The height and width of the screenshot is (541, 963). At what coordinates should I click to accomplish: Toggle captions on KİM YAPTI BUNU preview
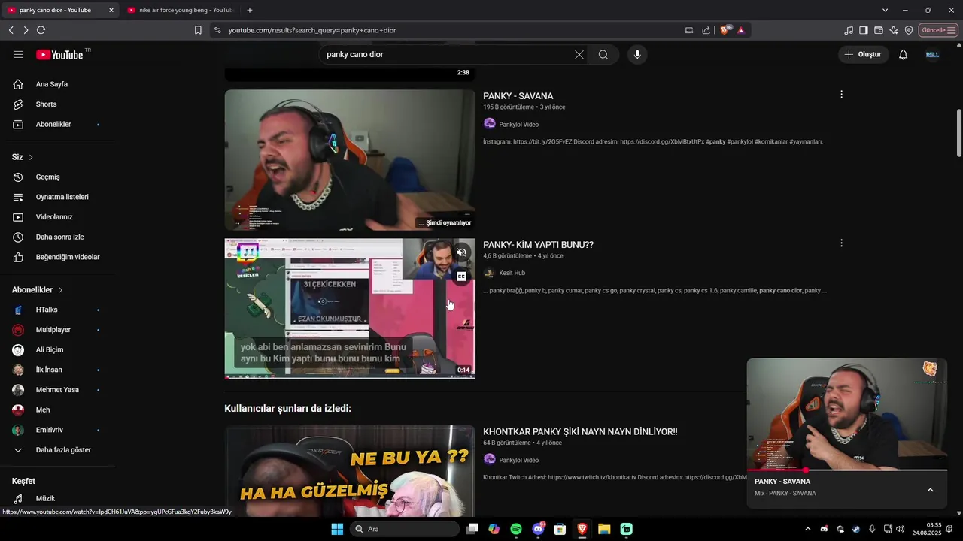461,277
